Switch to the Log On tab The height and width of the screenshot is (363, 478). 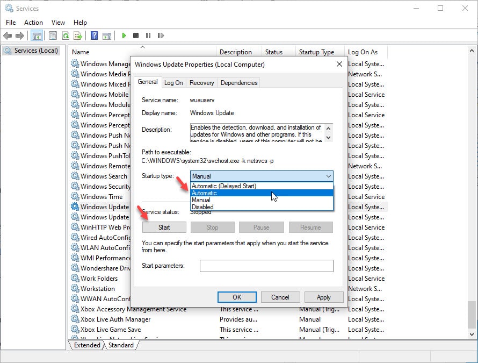[173, 83]
